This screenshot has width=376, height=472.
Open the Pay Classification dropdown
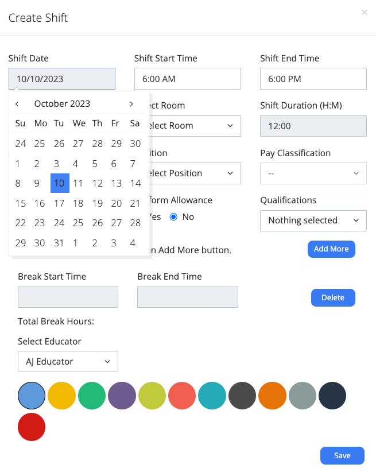click(x=313, y=173)
